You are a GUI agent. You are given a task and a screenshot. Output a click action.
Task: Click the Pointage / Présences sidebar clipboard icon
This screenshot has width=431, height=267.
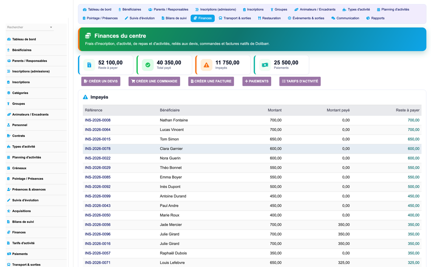[9, 179]
